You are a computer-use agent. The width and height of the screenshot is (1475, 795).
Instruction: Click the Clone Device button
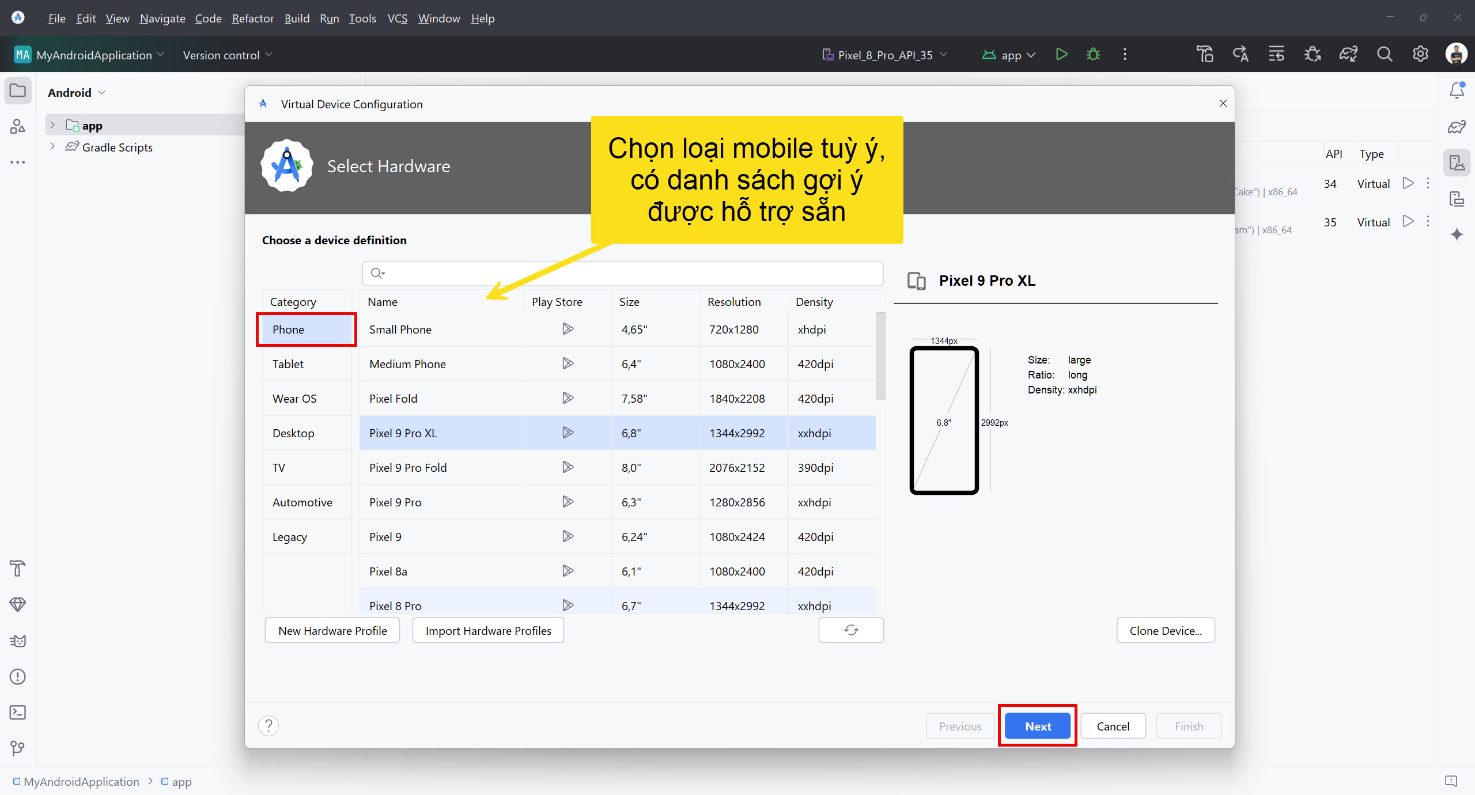tap(1166, 630)
